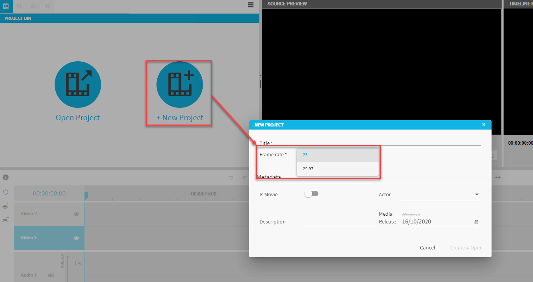The image size is (533, 282).
Task: Add a track with the layer plus icon
Action: (5, 206)
